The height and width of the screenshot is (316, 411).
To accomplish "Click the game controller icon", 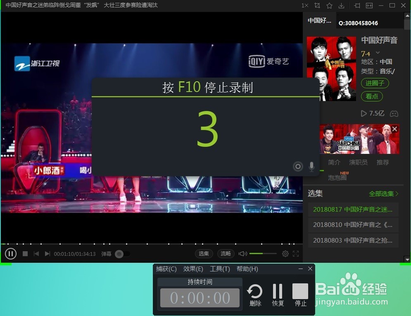I will [x=394, y=113].
